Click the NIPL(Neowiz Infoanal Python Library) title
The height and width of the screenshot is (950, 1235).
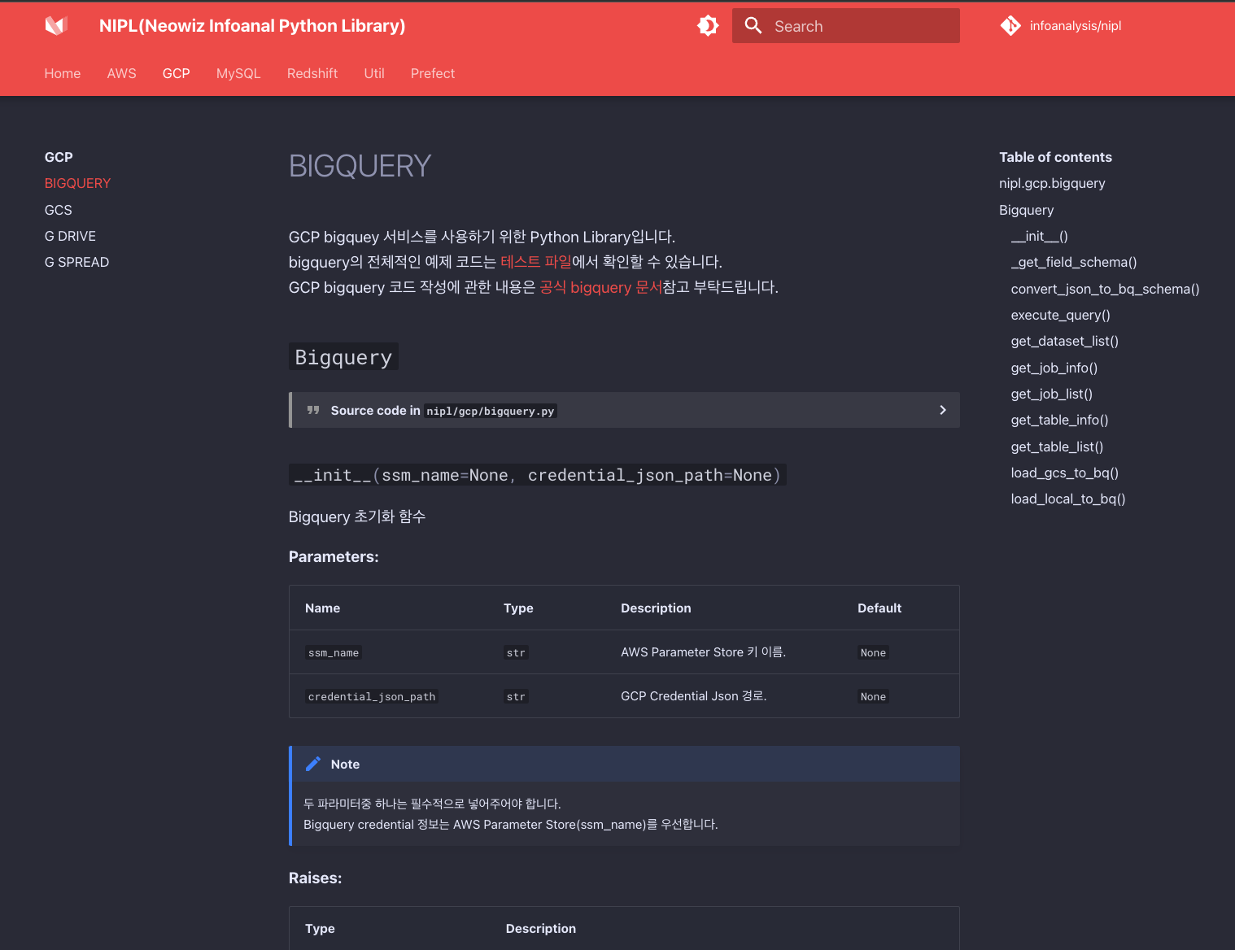(x=252, y=26)
